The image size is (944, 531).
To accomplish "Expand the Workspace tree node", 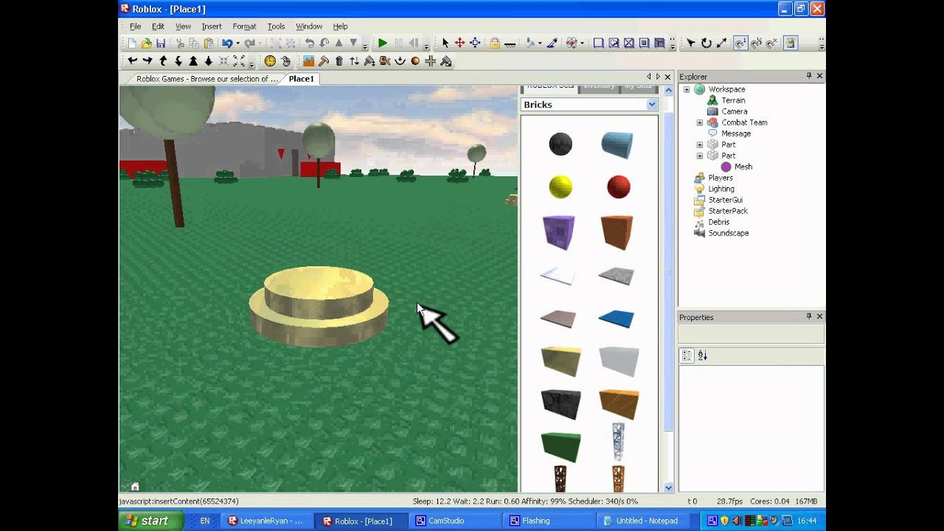I will [687, 89].
